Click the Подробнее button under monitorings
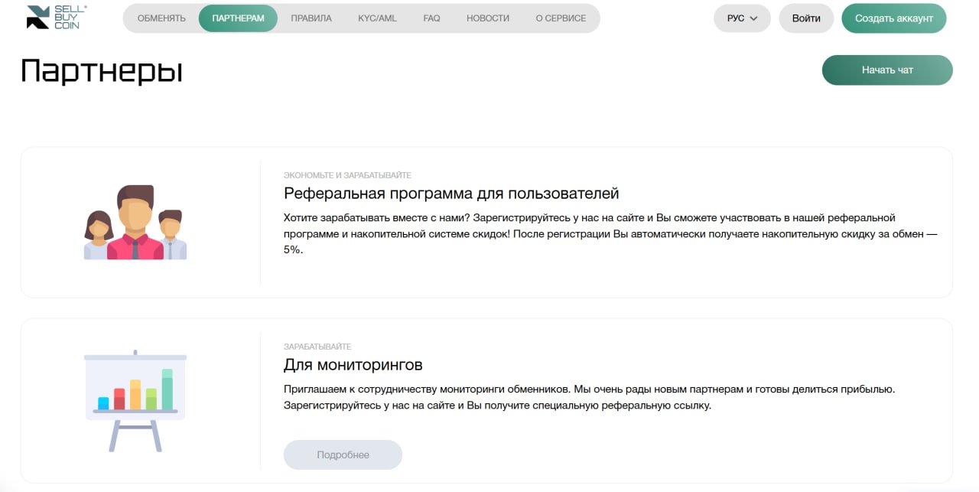979x492 pixels. pos(343,455)
